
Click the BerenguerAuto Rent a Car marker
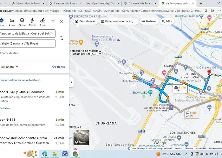[96, 44]
